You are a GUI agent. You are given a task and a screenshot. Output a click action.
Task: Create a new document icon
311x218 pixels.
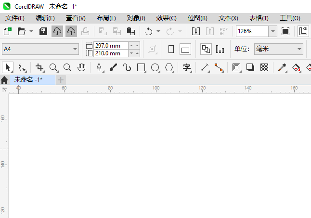coord(8,31)
